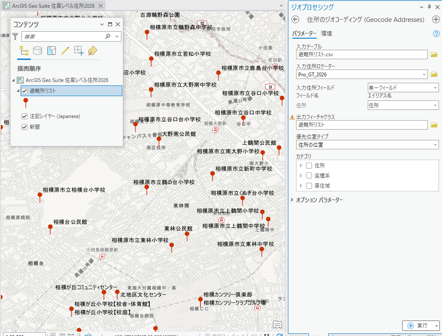The width and height of the screenshot is (442, 336).
Task: Go back using geoprocessing back arrow
Action: pos(295,20)
